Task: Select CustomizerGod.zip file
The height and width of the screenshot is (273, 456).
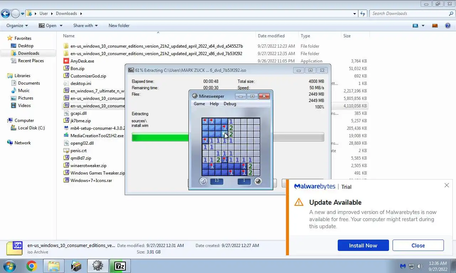Action: pyautogui.click(x=88, y=76)
